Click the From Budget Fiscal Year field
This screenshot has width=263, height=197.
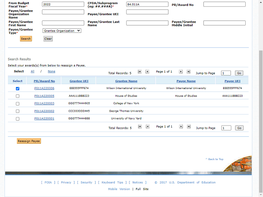click(x=63, y=4)
